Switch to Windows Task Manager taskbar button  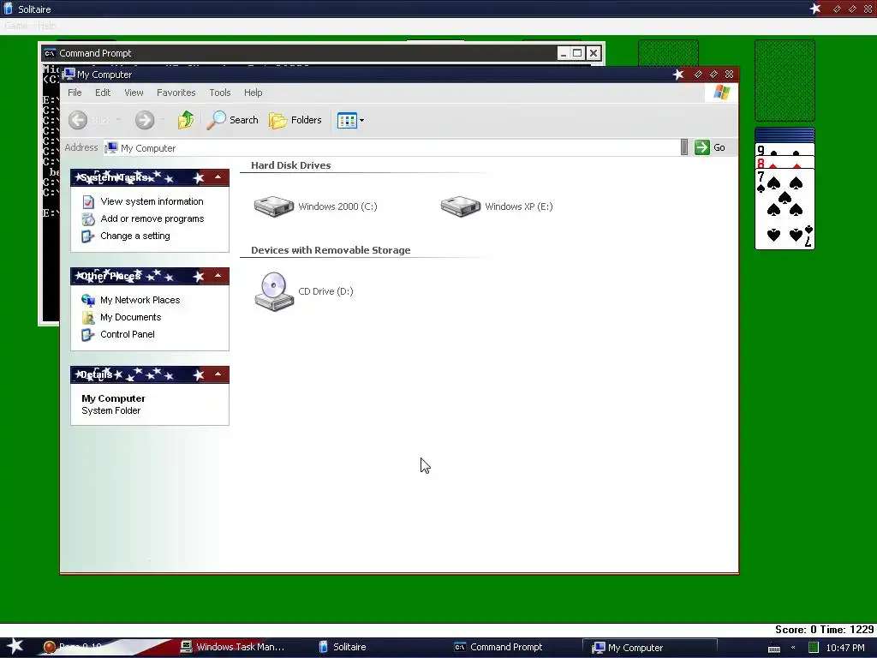[233, 647]
